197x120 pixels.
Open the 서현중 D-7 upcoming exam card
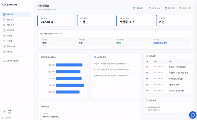point(135,21)
